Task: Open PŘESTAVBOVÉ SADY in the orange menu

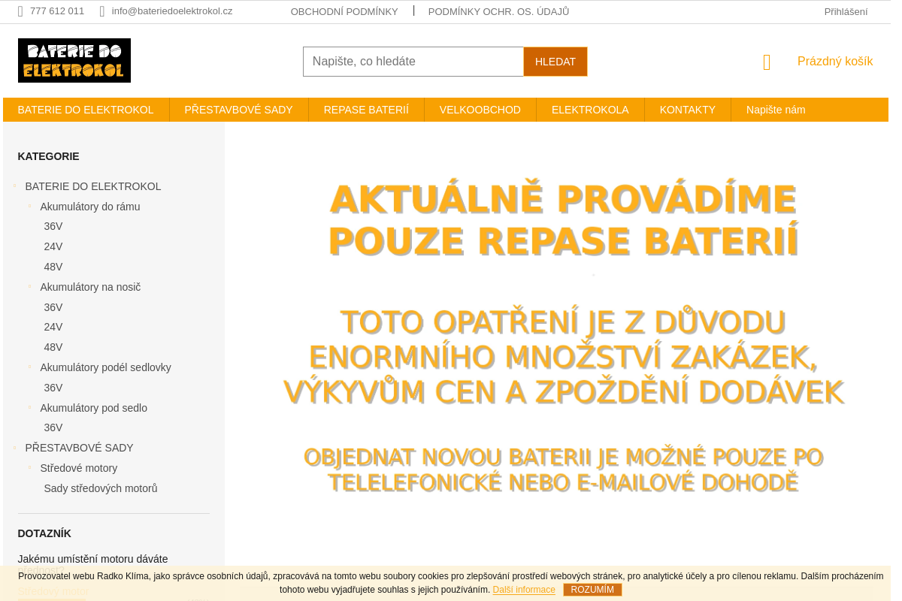Action: click(238, 110)
